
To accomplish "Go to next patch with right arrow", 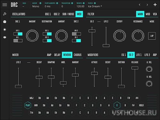I will click(x=147, y=5).
